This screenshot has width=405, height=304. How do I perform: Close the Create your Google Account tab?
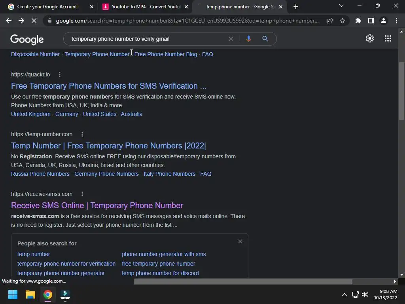pyautogui.click(x=92, y=7)
